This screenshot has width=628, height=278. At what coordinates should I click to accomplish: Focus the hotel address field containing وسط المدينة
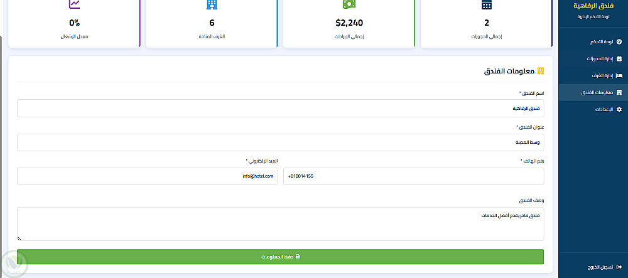[x=280, y=142]
